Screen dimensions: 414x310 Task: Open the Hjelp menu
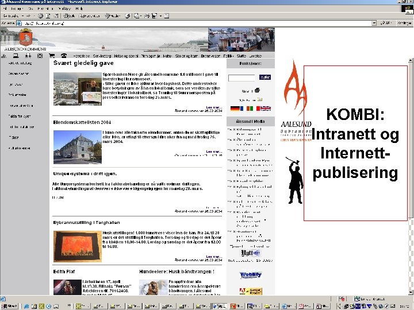(79, 9)
